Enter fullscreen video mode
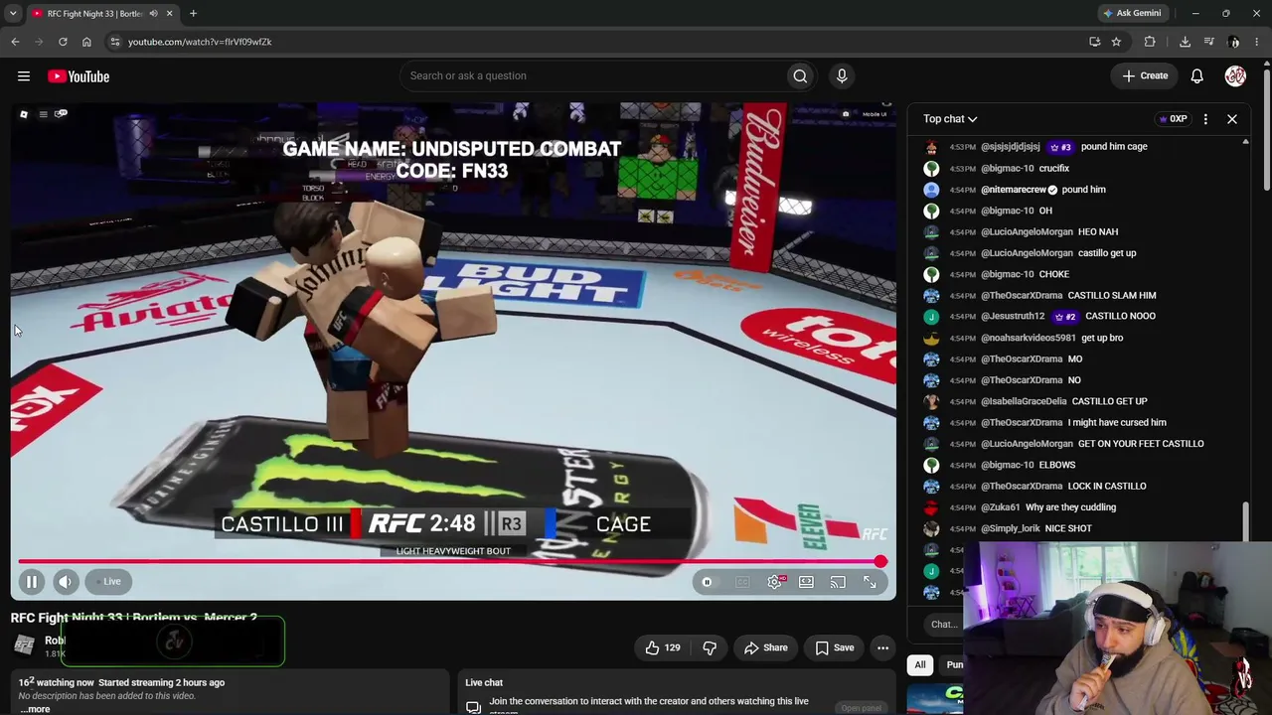This screenshot has width=1272, height=715. click(x=870, y=583)
